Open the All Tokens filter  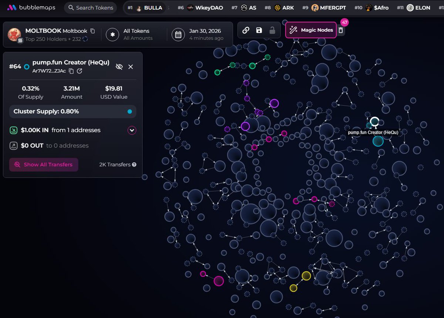click(130, 34)
